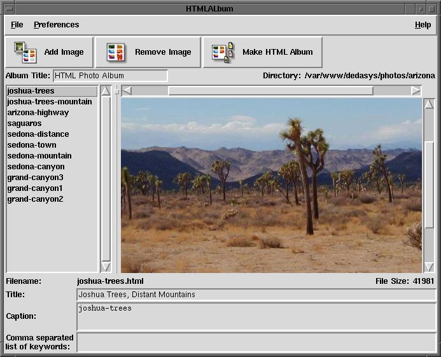
Task: Select grand-canyon3 in the image list
Action: [x=35, y=178]
